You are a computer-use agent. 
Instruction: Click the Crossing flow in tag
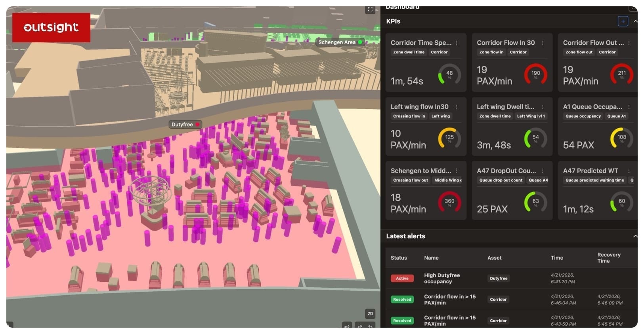(409, 116)
